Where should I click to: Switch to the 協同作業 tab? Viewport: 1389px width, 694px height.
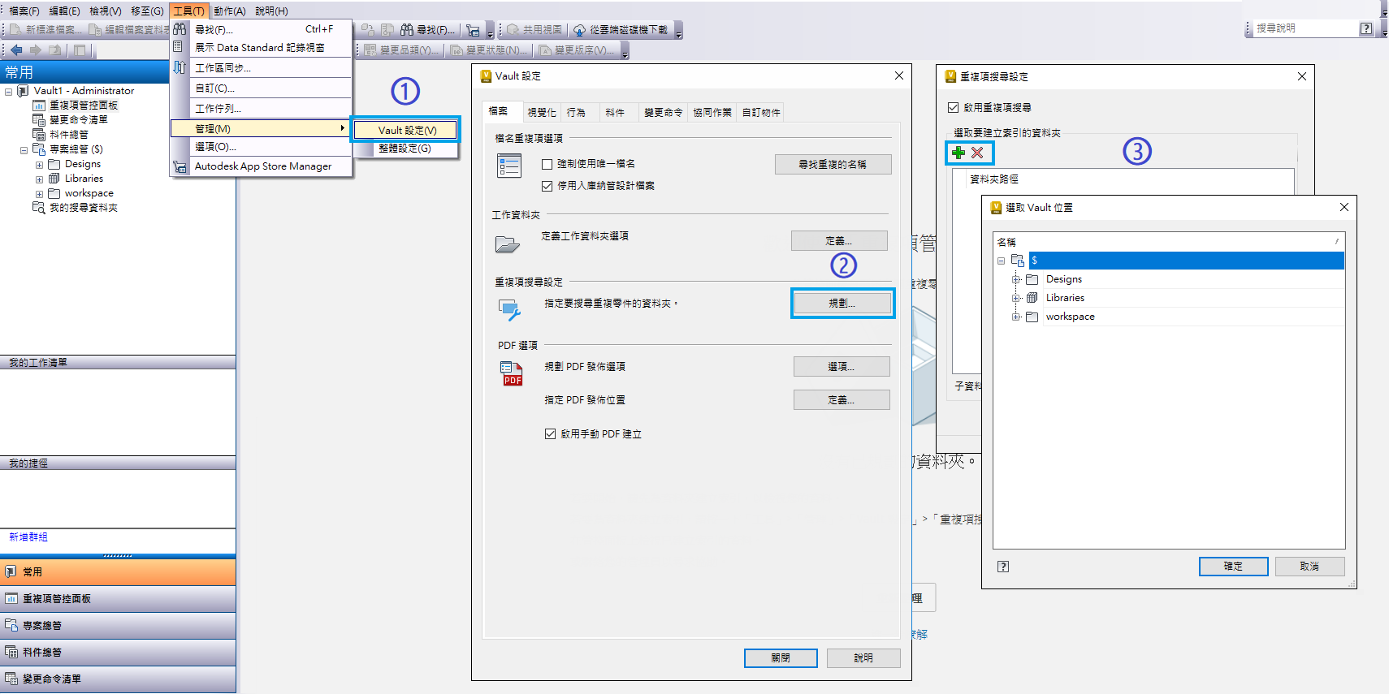pos(712,112)
